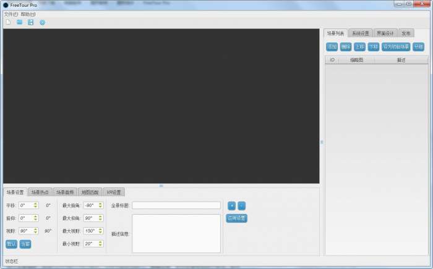This screenshot has height=269, width=433.
Task: Decrease the 俯仰 value with down arrow
Action: tap(35, 220)
